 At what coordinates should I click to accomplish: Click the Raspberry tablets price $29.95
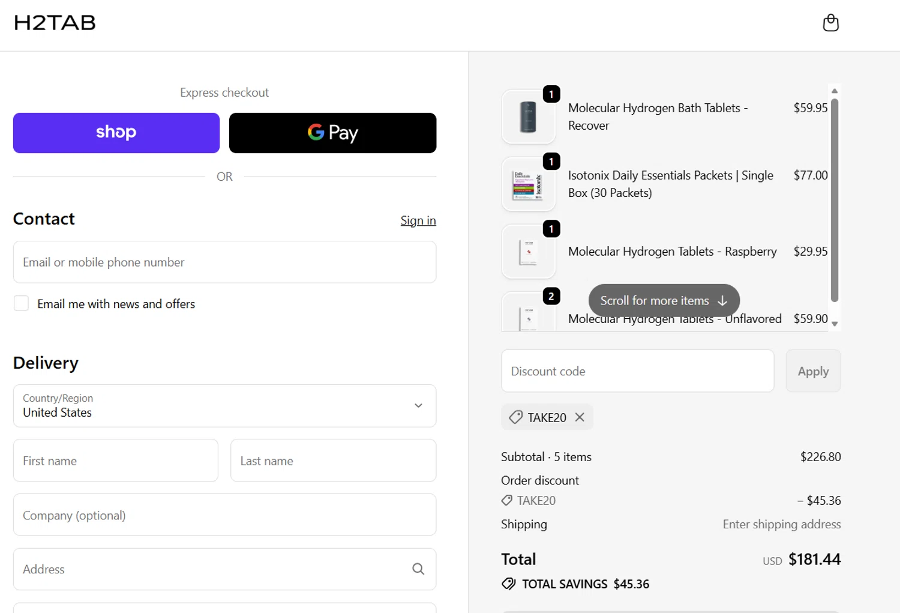tap(811, 252)
